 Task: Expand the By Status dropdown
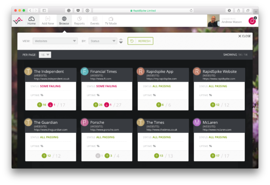coord(103,41)
